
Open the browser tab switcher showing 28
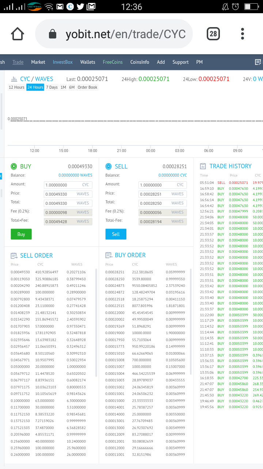[213, 34]
